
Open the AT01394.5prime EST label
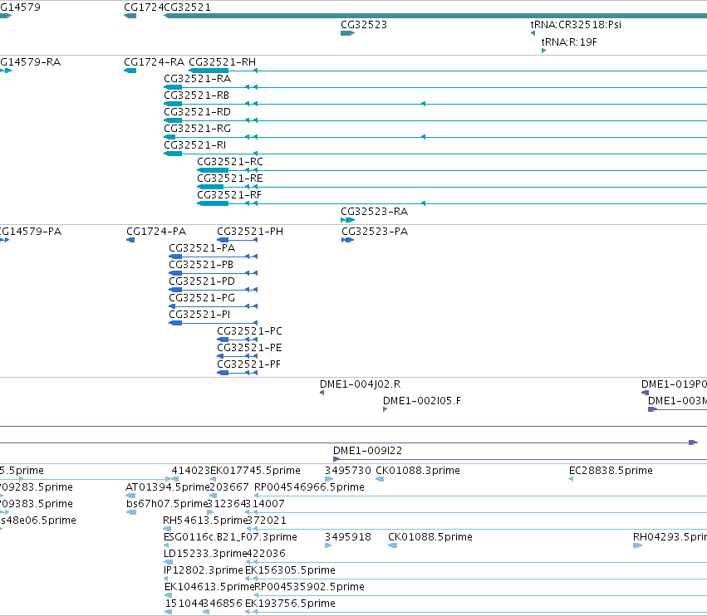168,487
